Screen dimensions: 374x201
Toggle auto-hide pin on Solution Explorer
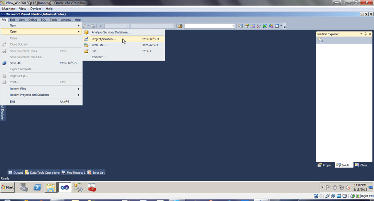coord(365,34)
